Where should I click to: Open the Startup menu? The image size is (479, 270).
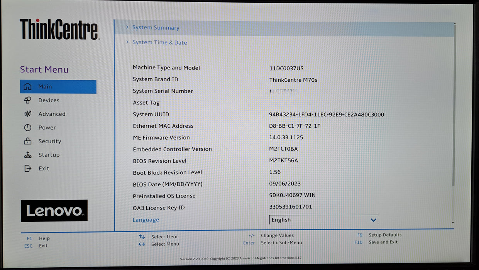click(x=49, y=155)
